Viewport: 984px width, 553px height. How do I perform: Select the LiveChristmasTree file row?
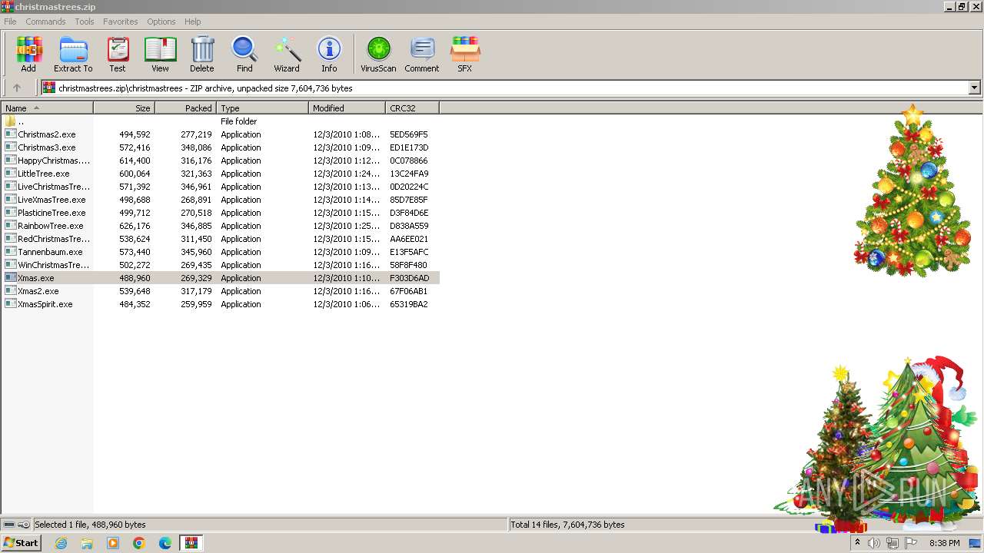220,187
